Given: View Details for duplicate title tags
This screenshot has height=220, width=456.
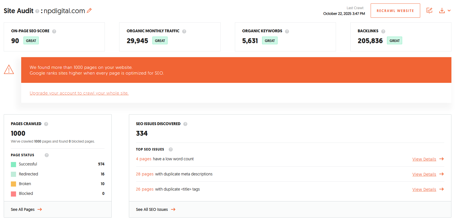Looking at the screenshot, I should 424,189.
